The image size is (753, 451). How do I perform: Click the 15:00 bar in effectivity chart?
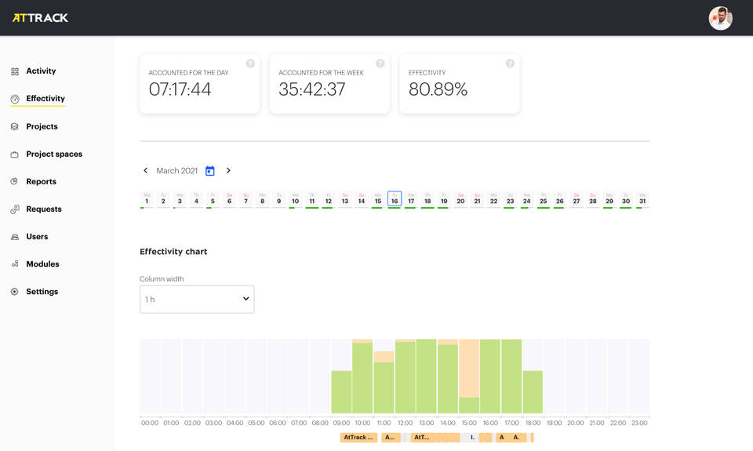(469, 376)
